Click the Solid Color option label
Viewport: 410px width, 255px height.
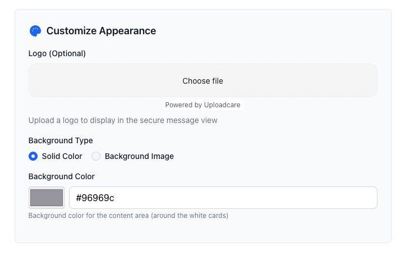pos(62,156)
